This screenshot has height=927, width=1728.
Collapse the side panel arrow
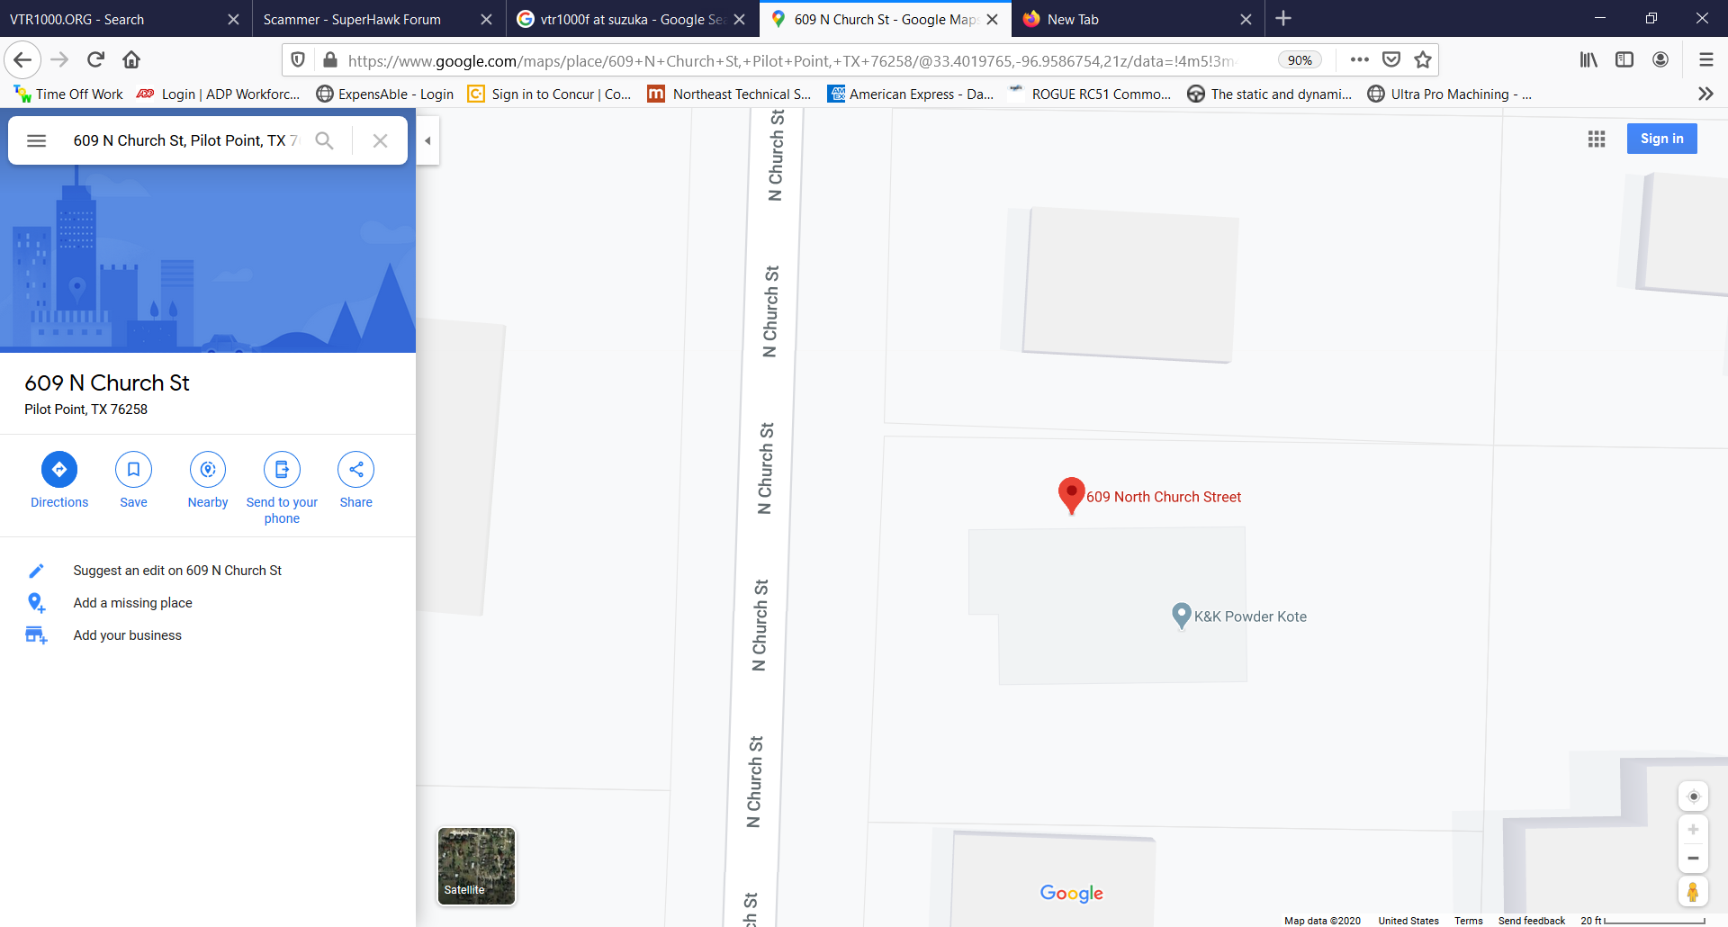pos(427,140)
